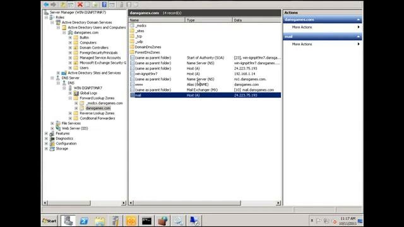Select the ns1.dansgames.com Name Server record

[205, 79]
